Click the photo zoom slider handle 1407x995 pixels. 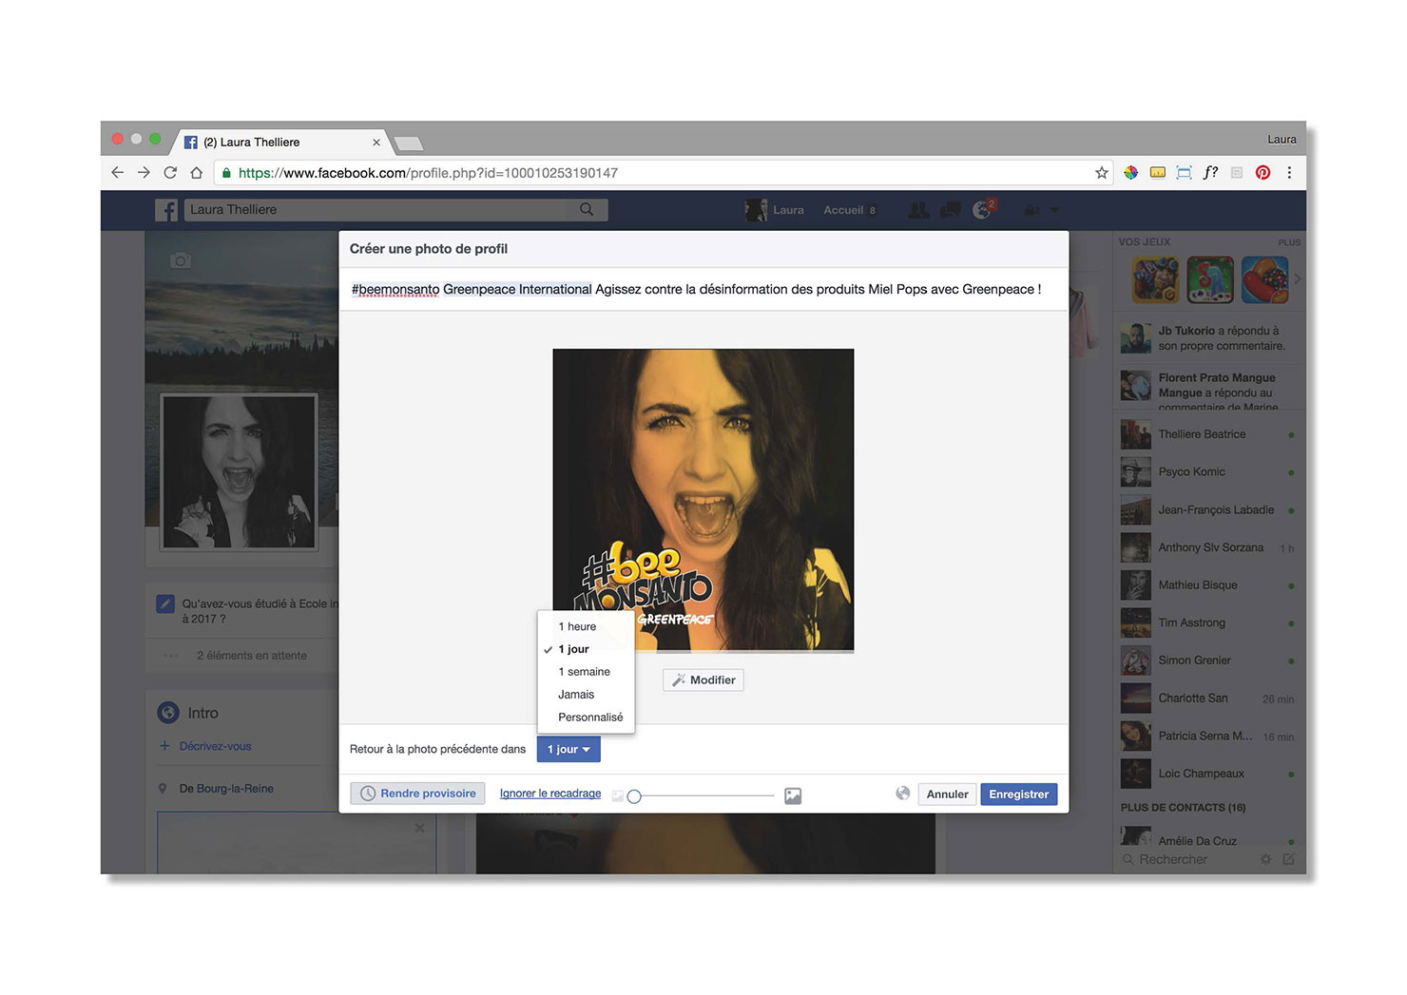pos(634,796)
